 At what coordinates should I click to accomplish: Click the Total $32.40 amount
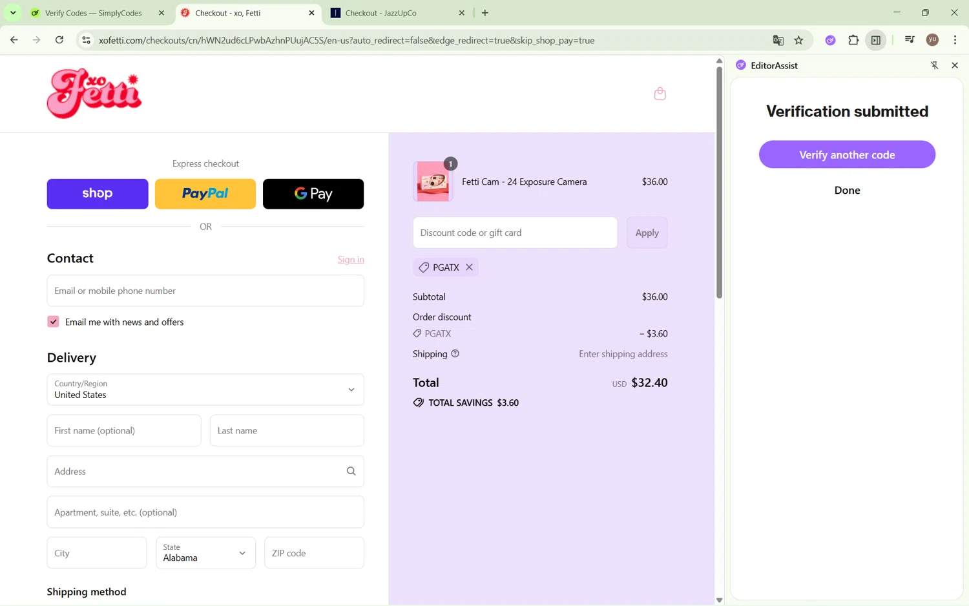649,383
